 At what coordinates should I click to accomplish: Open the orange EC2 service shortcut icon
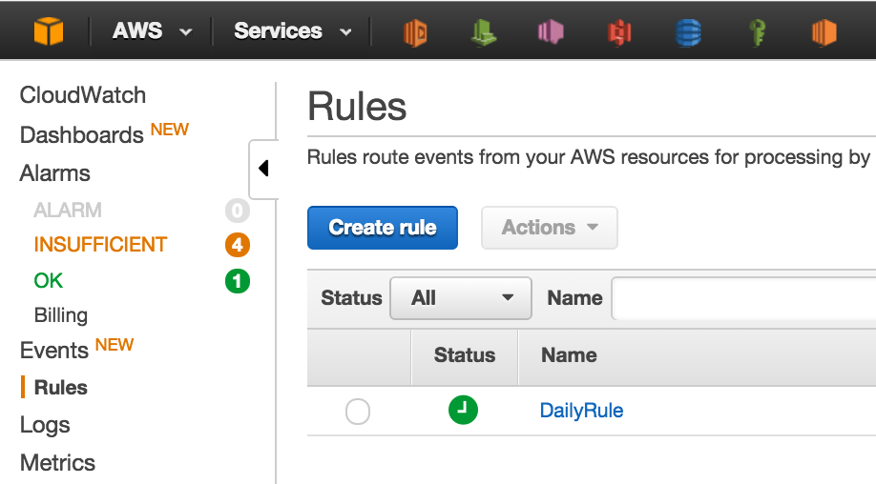point(415,32)
